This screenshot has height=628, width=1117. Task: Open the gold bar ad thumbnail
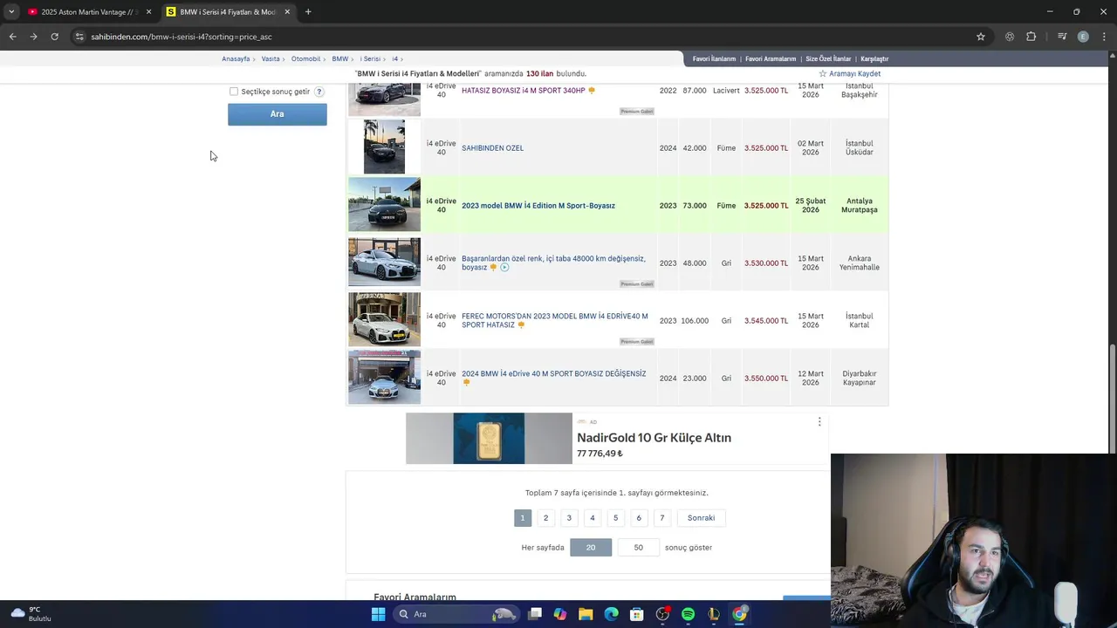(x=489, y=439)
